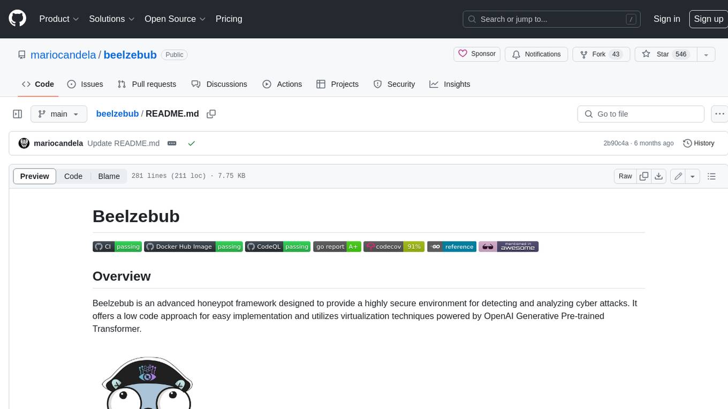This screenshot has width=728, height=409.
Task: Open the more file actions menu
Action: (719, 114)
